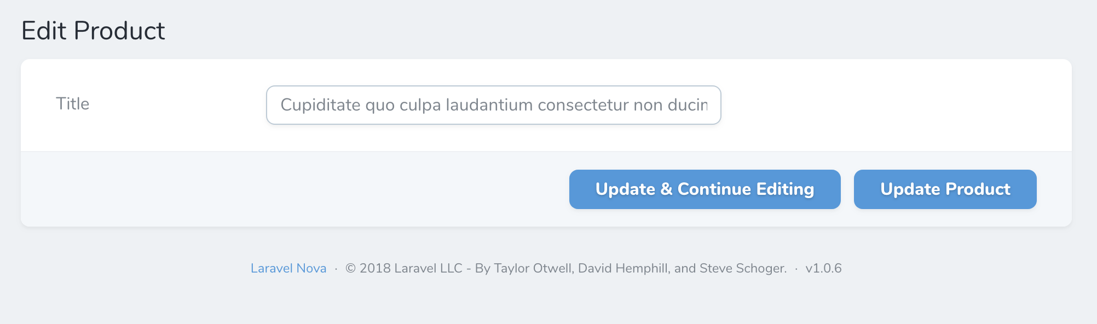The height and width of the screenshot is (324, 1097).
Task: Visit Laravel Nova homepage link
Action: (288, 268)
